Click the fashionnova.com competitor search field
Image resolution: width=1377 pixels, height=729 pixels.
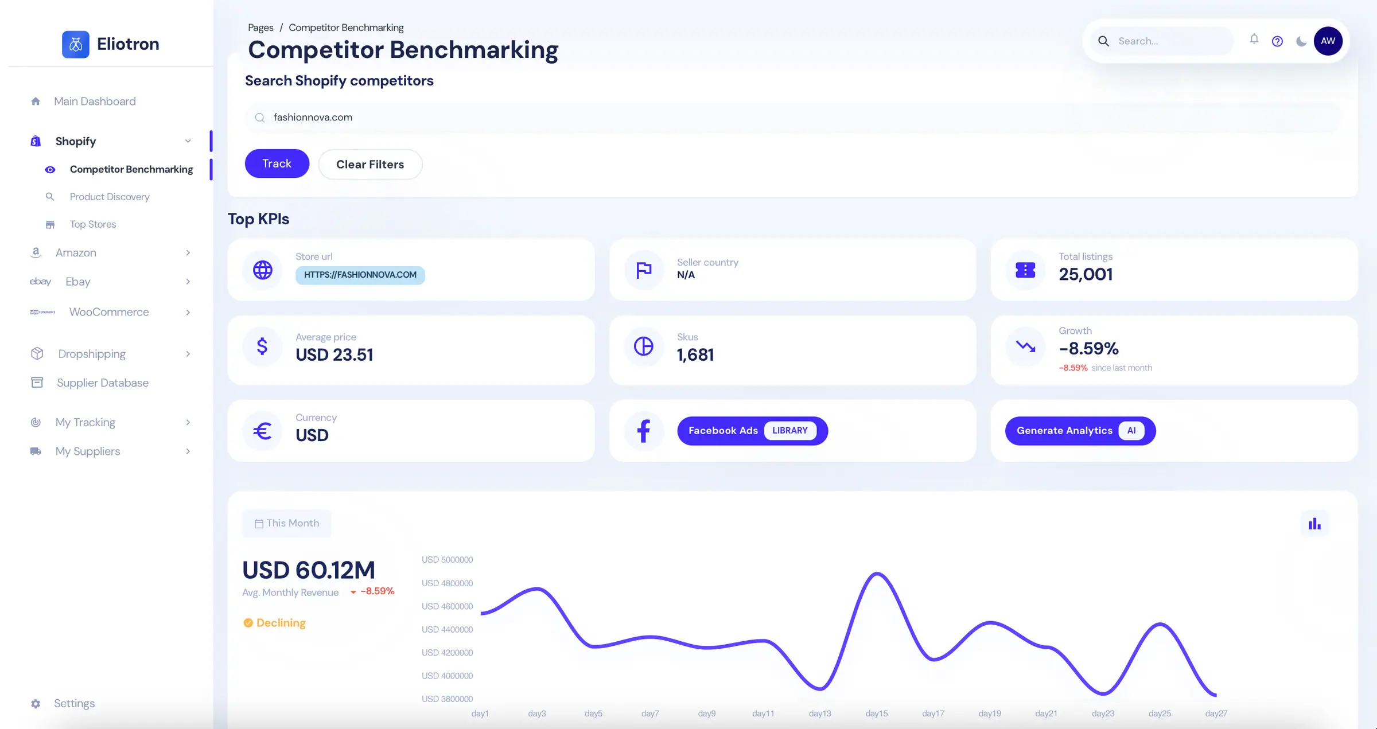tap(793, 118)
